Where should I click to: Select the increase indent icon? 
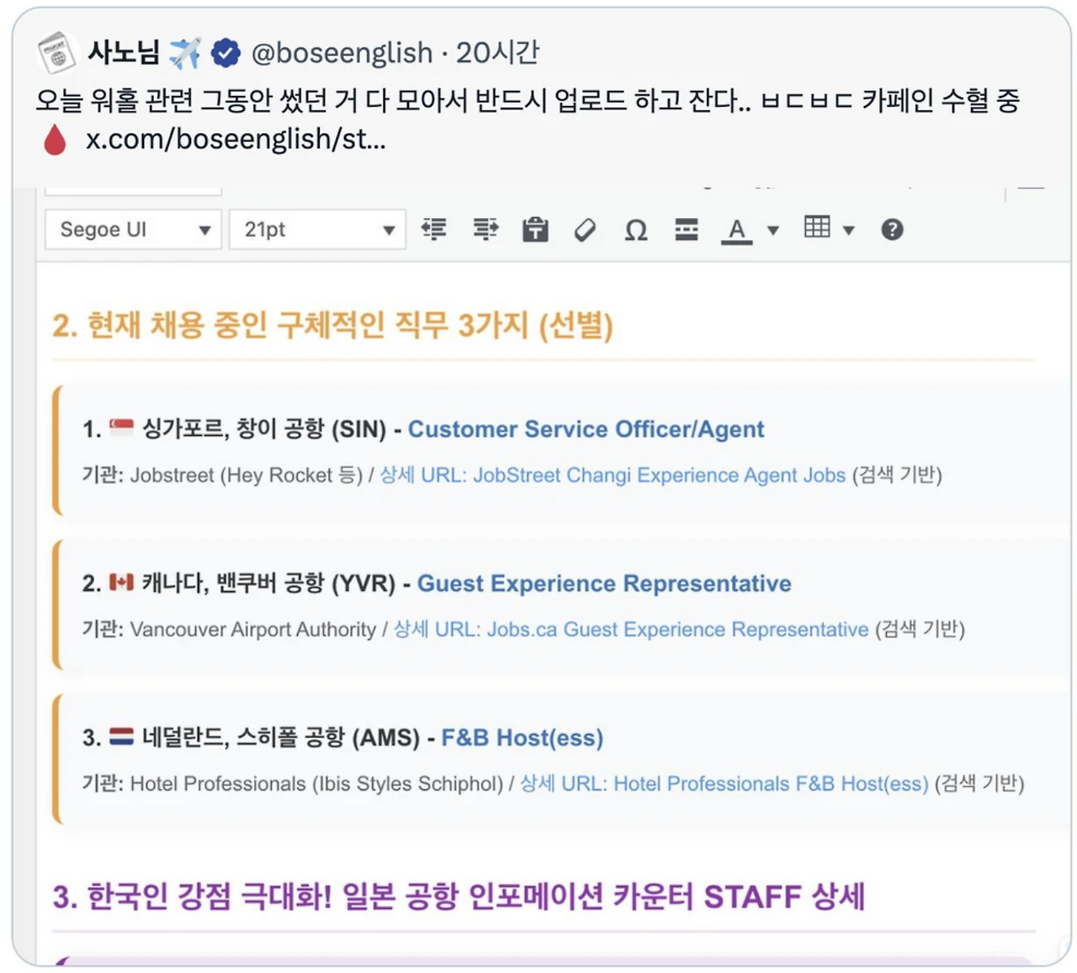(485, 228)
